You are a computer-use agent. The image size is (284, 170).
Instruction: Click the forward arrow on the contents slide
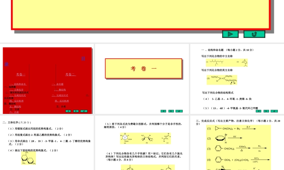76,111
